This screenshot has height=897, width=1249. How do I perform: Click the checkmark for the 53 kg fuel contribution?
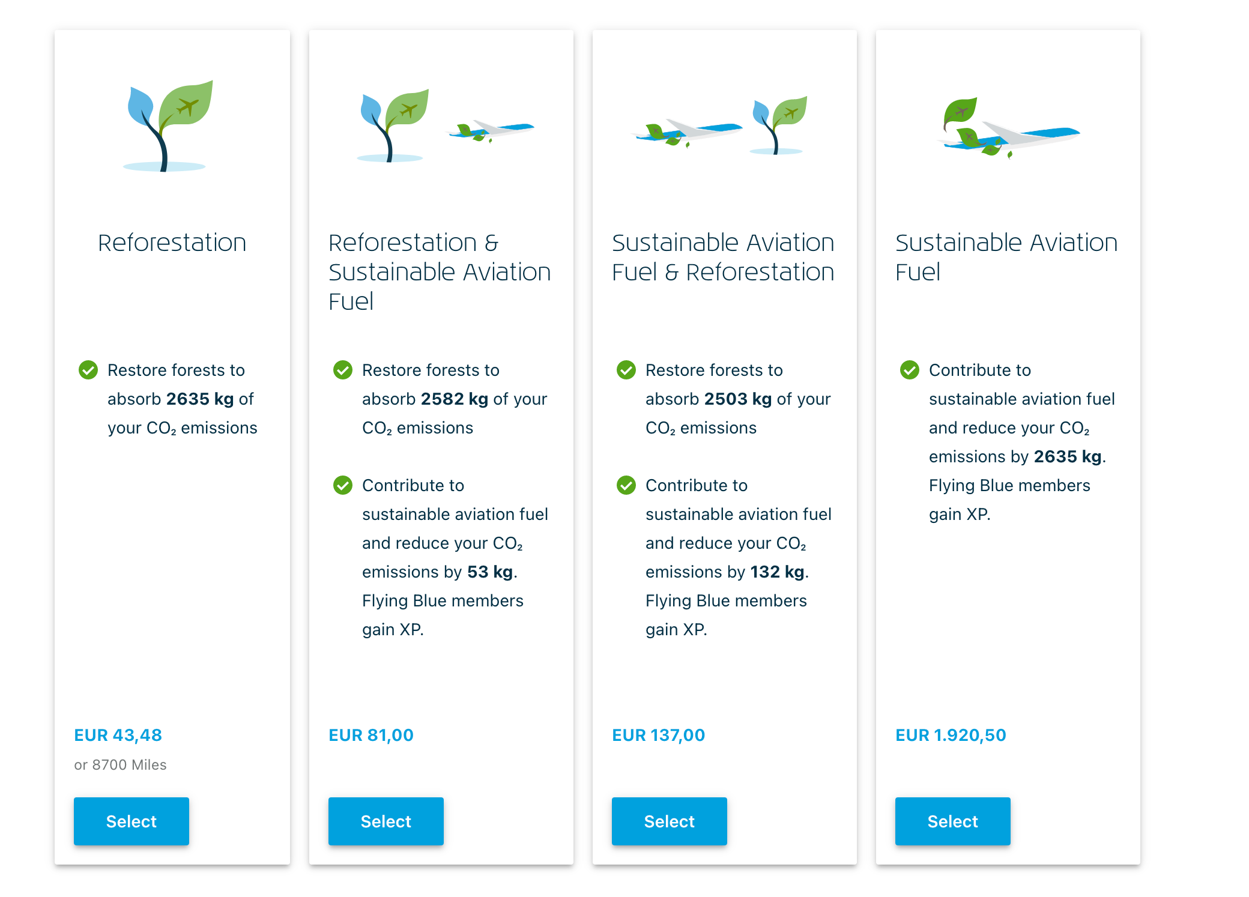[x=343, y=485]
